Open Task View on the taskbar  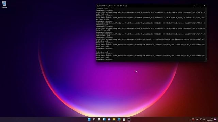(x=99, y=119)
